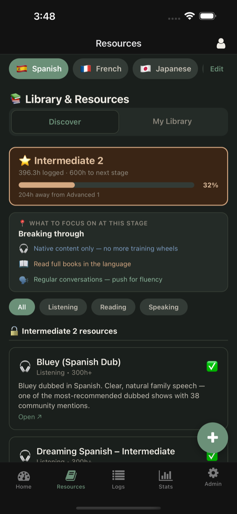Go to Home dashboard icon
Image resolution: width=237 pixels, height=514 pixels.
(24, 476)
